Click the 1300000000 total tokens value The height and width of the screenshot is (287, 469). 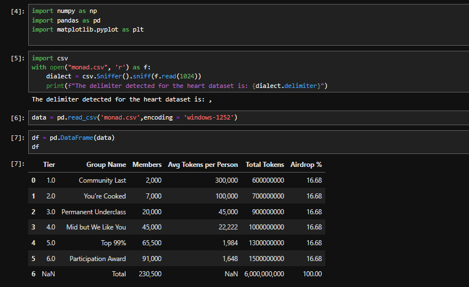point(266,243)
